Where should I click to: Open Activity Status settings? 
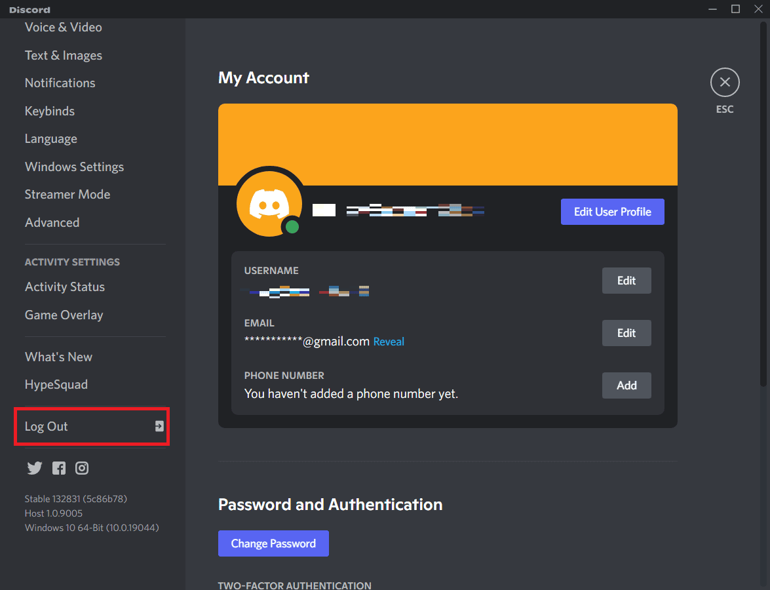[65, 287]
